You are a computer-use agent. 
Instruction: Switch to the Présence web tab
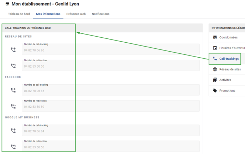[76, 14]
